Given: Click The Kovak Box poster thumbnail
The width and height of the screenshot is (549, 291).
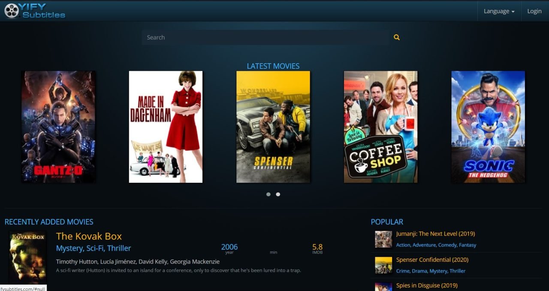Looking at the screenshot, I should pos(27,258).
